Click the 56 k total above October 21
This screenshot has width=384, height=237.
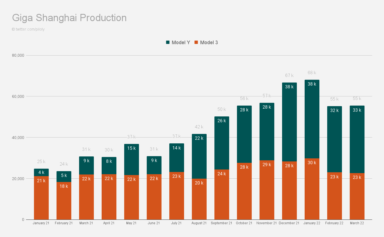(x=244, y=99)
